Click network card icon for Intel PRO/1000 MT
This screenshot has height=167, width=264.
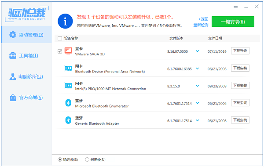[x=68, y=86]
